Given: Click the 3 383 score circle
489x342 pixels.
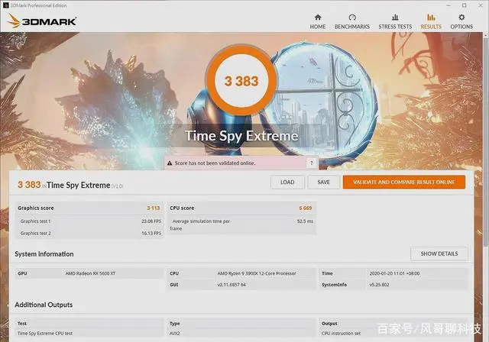Looking at the screenshot, I should click(x=241, y=81).
